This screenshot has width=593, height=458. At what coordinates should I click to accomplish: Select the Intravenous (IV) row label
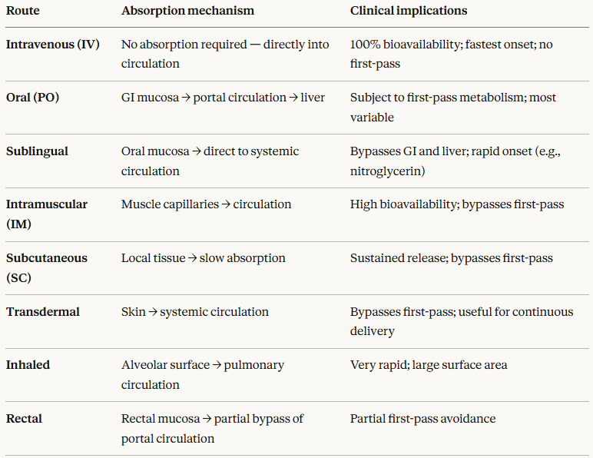click(53, 45)
